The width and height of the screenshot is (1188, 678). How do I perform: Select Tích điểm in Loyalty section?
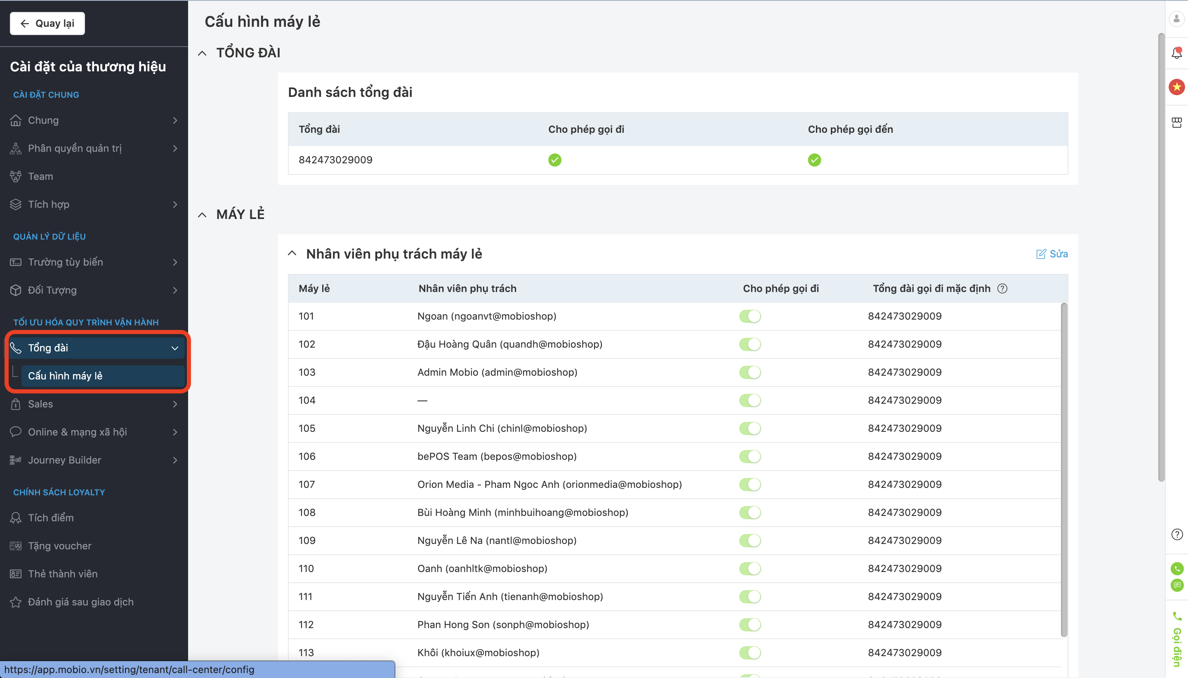(51, 518)
